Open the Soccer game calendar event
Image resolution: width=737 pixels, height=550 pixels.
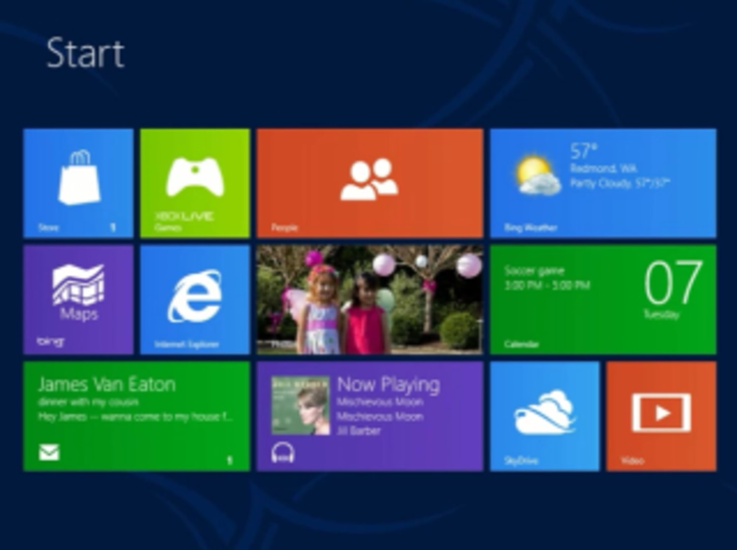tap(535, 271)
